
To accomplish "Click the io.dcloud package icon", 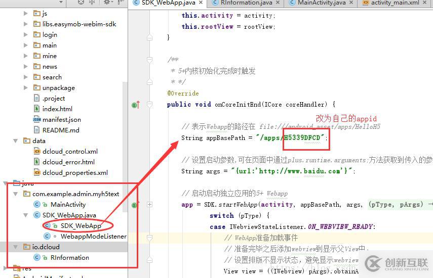I will pos(27,247).
